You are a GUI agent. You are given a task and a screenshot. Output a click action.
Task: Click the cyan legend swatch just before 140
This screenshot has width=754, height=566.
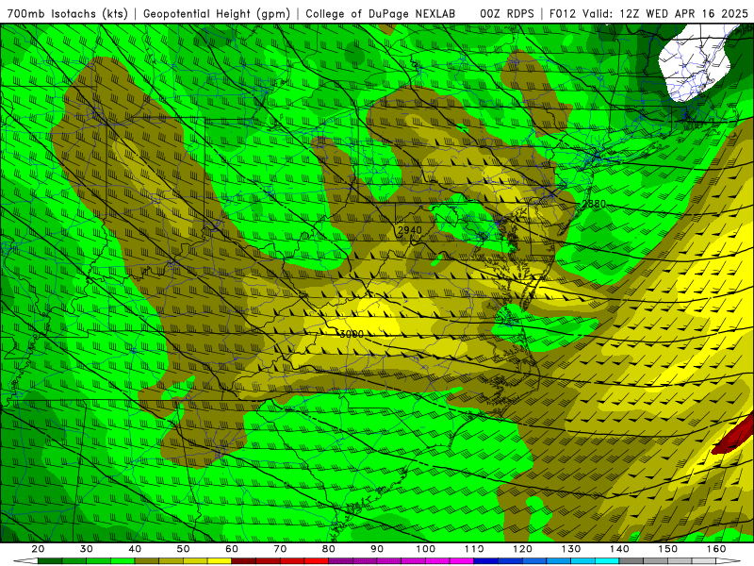[x=607, y=561]
